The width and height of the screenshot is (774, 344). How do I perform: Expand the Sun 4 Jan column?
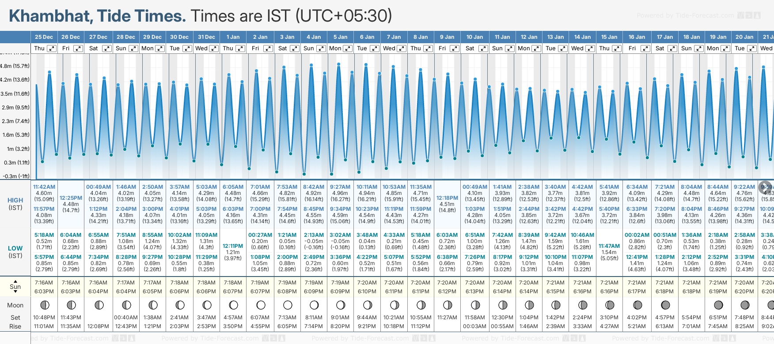click(x=321, y=49)
